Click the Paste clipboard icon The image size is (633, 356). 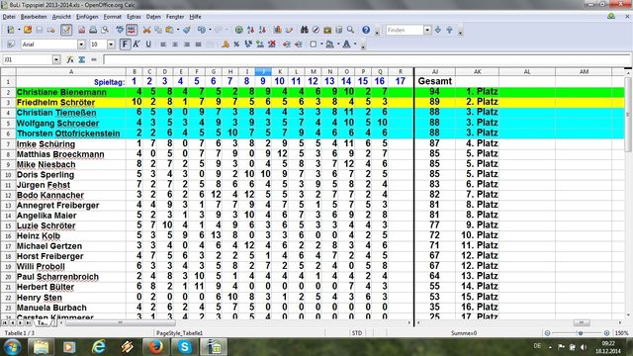click(169, 30)
